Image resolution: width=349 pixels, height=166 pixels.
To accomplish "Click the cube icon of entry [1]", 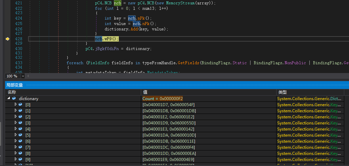I will (20, 111).
